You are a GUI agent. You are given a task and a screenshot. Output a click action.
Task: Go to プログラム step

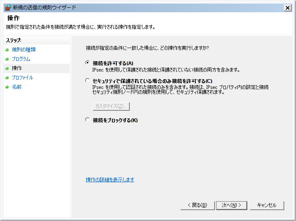pos(21,59)
